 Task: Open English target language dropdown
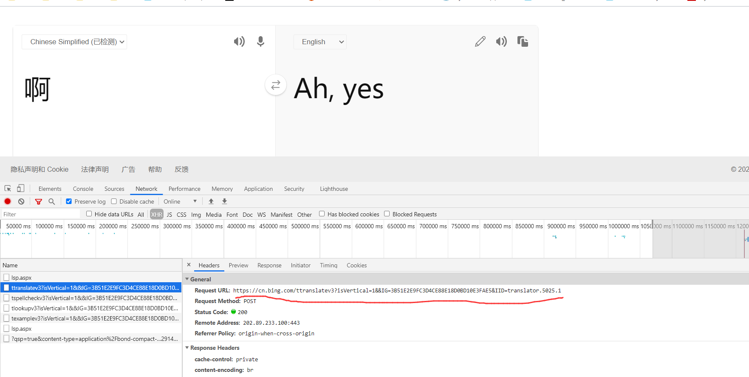click(320, 42)
